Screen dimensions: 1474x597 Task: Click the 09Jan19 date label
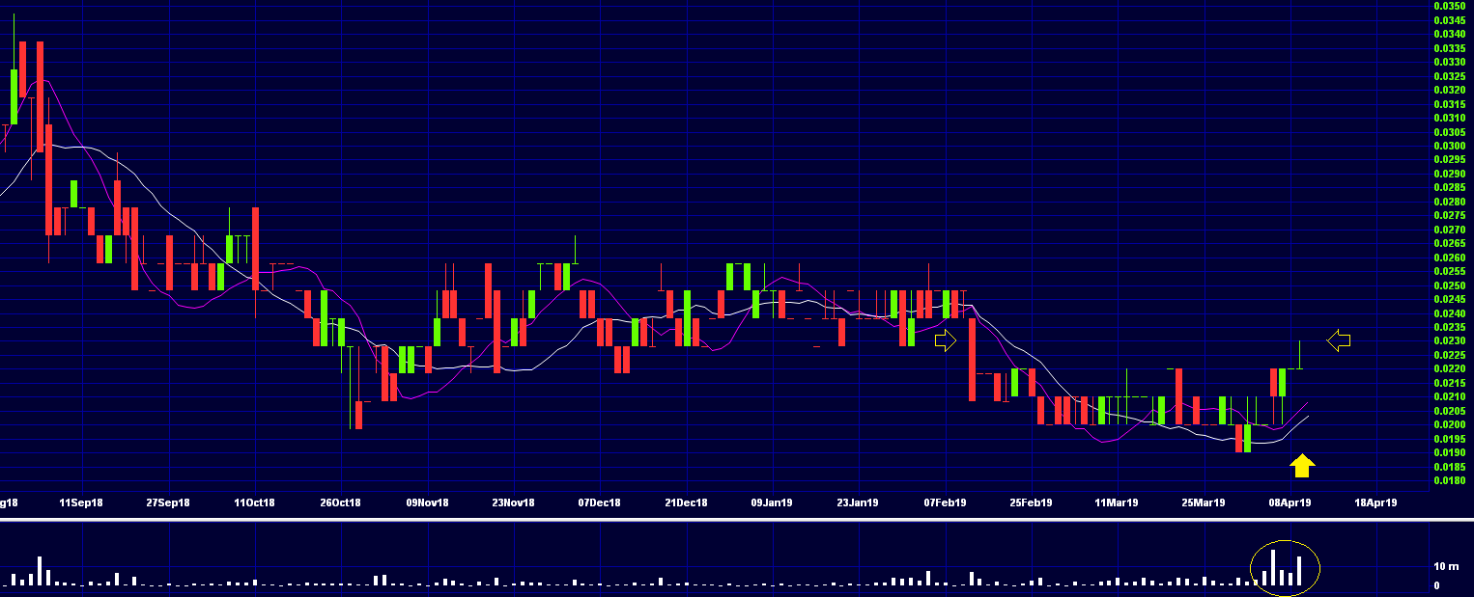coord(772,502)
